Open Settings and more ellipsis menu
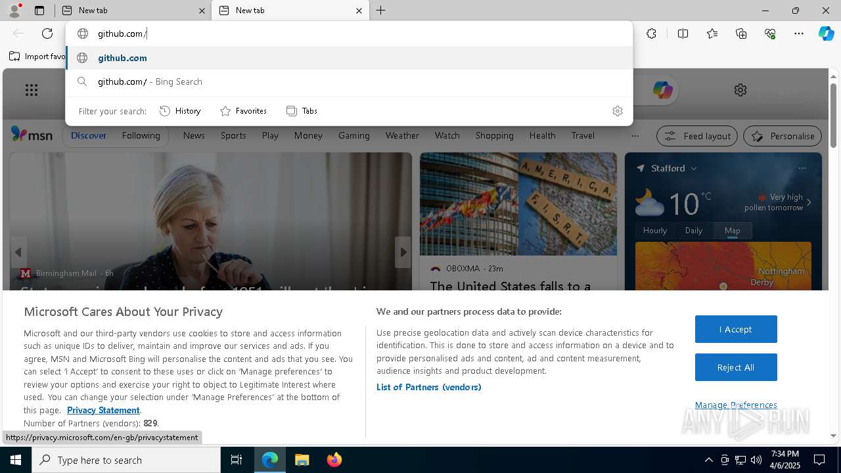 pyautogui.click(x=799, y=34)
